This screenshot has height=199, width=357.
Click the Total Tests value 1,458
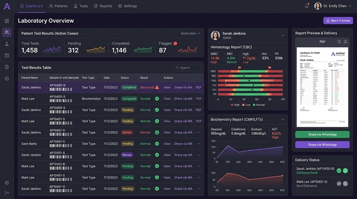click(x=30, y=50)
